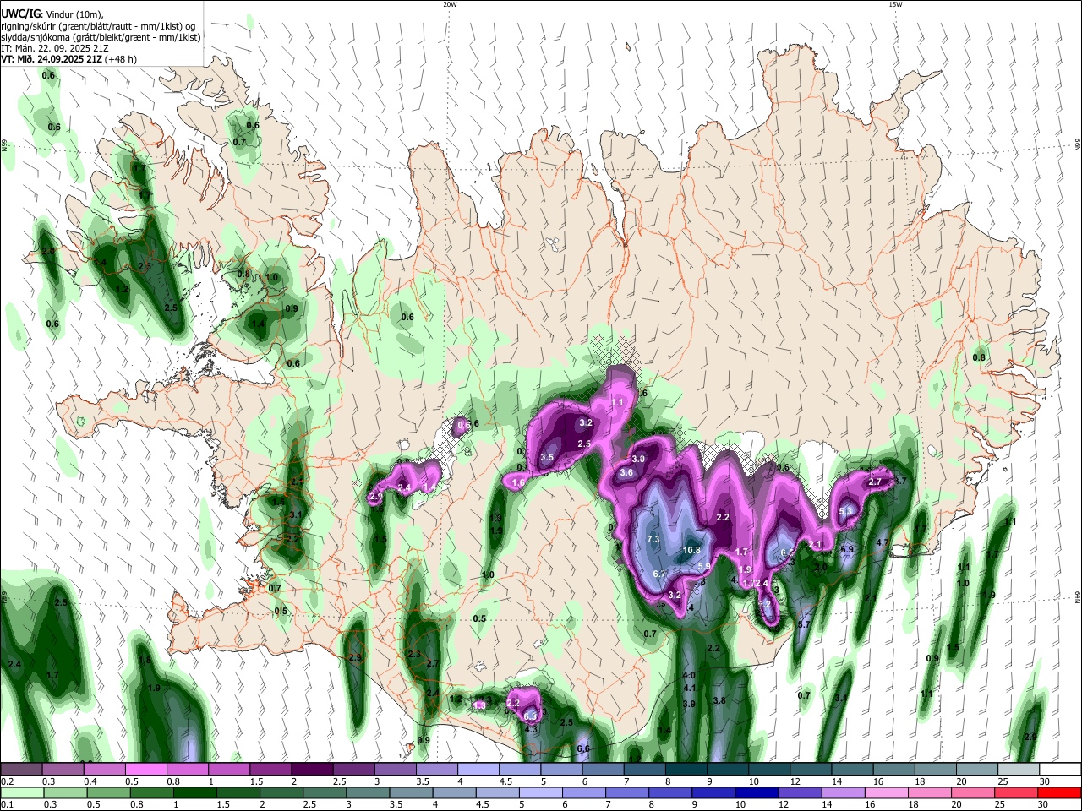Click the 'rigning/skúrir' legend description line

coord(98,26)
